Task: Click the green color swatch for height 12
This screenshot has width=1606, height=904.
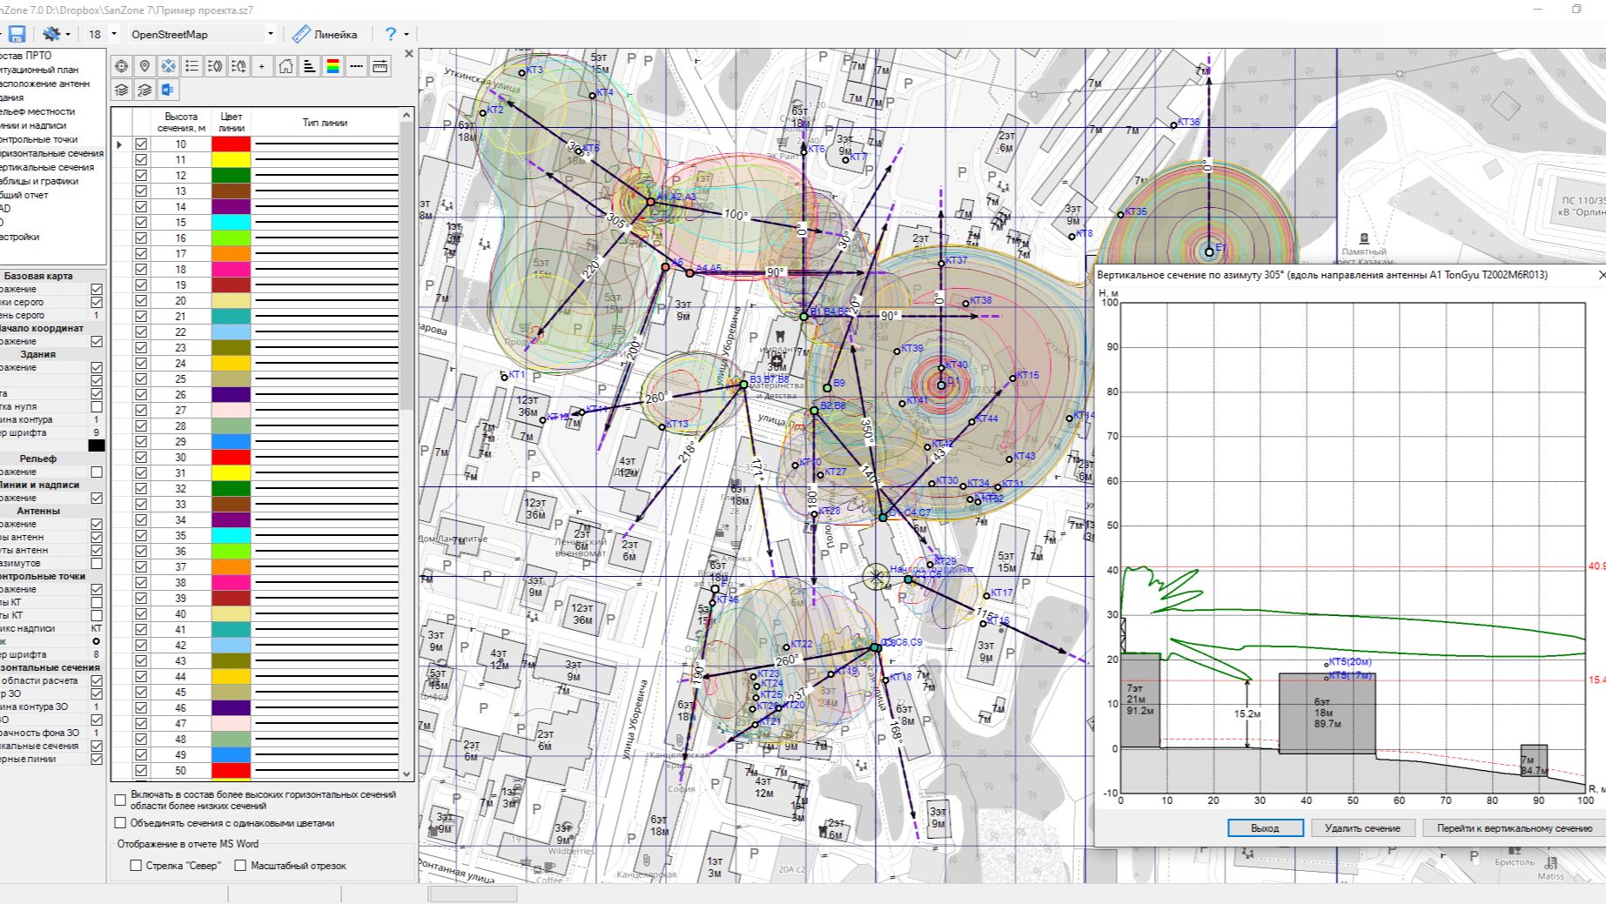Action: (x=231, y=176)
